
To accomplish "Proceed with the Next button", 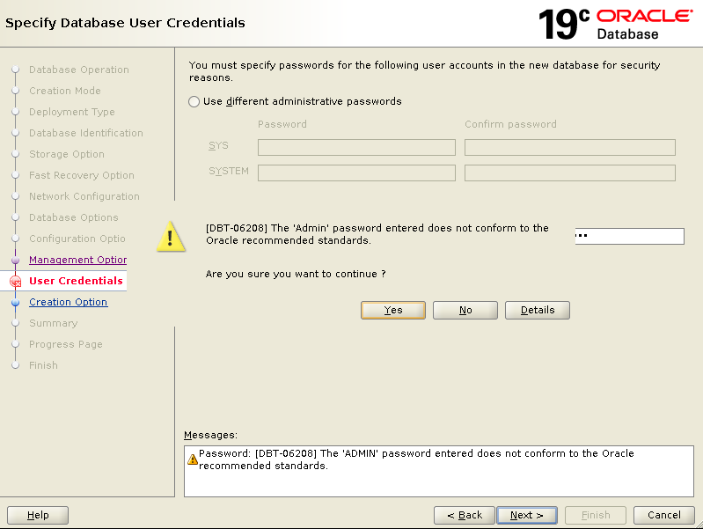I will 527,515.
